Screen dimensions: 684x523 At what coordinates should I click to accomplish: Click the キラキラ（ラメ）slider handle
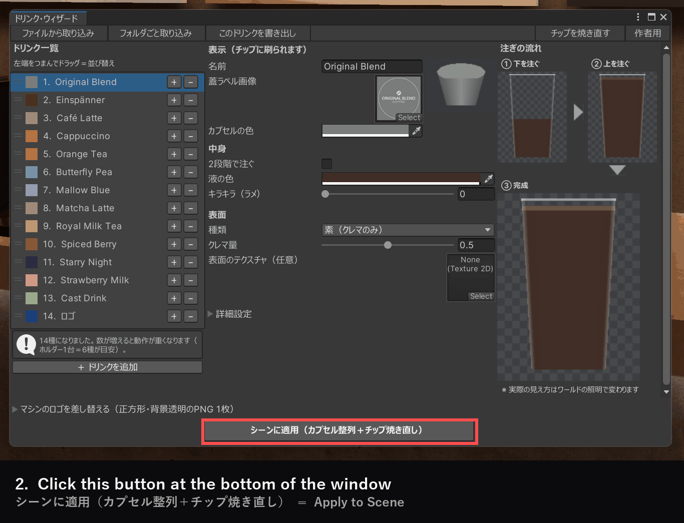coord(325,194)
